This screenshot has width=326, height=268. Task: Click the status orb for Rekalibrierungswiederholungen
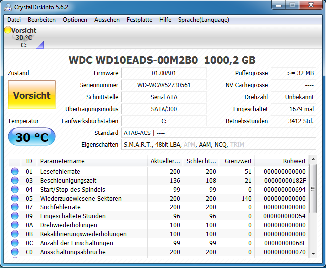pyautogui.click(x=15, y=234)
